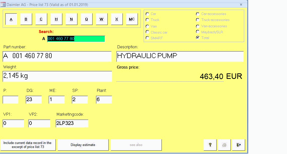
Task: Select the Van radio option
Action: point(147,26)
